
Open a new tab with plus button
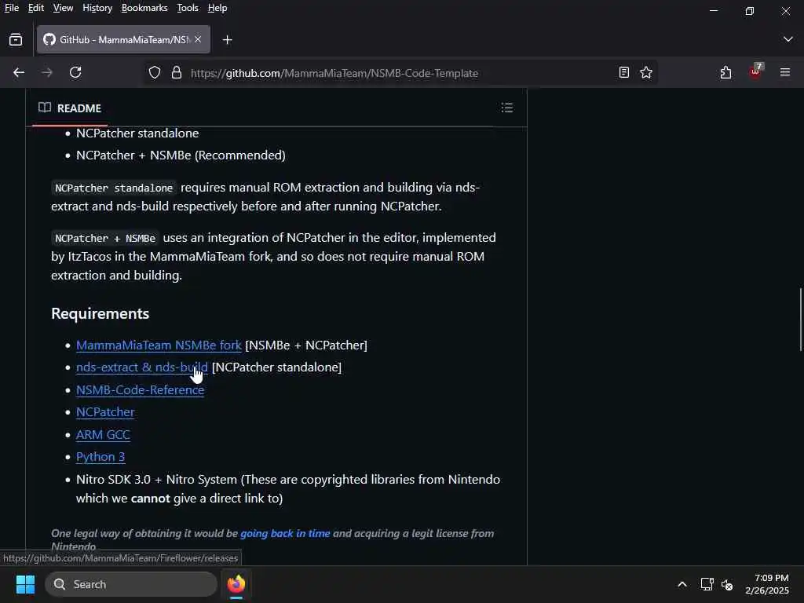227,39
